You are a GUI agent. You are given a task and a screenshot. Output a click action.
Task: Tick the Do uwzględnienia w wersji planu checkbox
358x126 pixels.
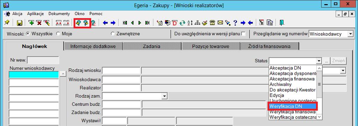243,34
